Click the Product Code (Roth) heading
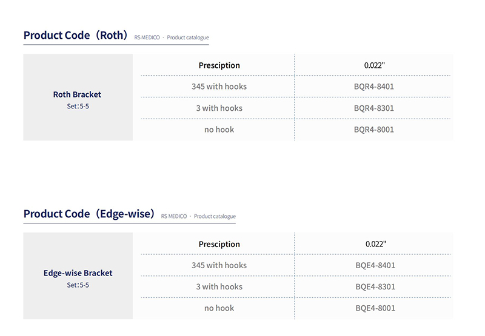This screenshot has width=485, height=336. pyautogui.click(x=75, y=35)
